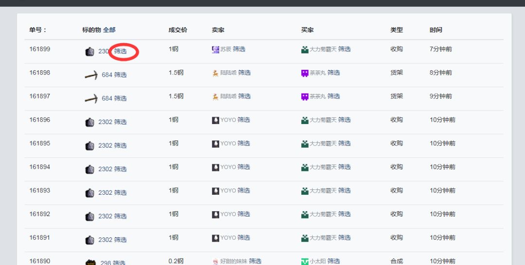Open seller avatar in order 161897
Image resolution: width=525 pixels, height=265 pixels.
tap(216, 97)
